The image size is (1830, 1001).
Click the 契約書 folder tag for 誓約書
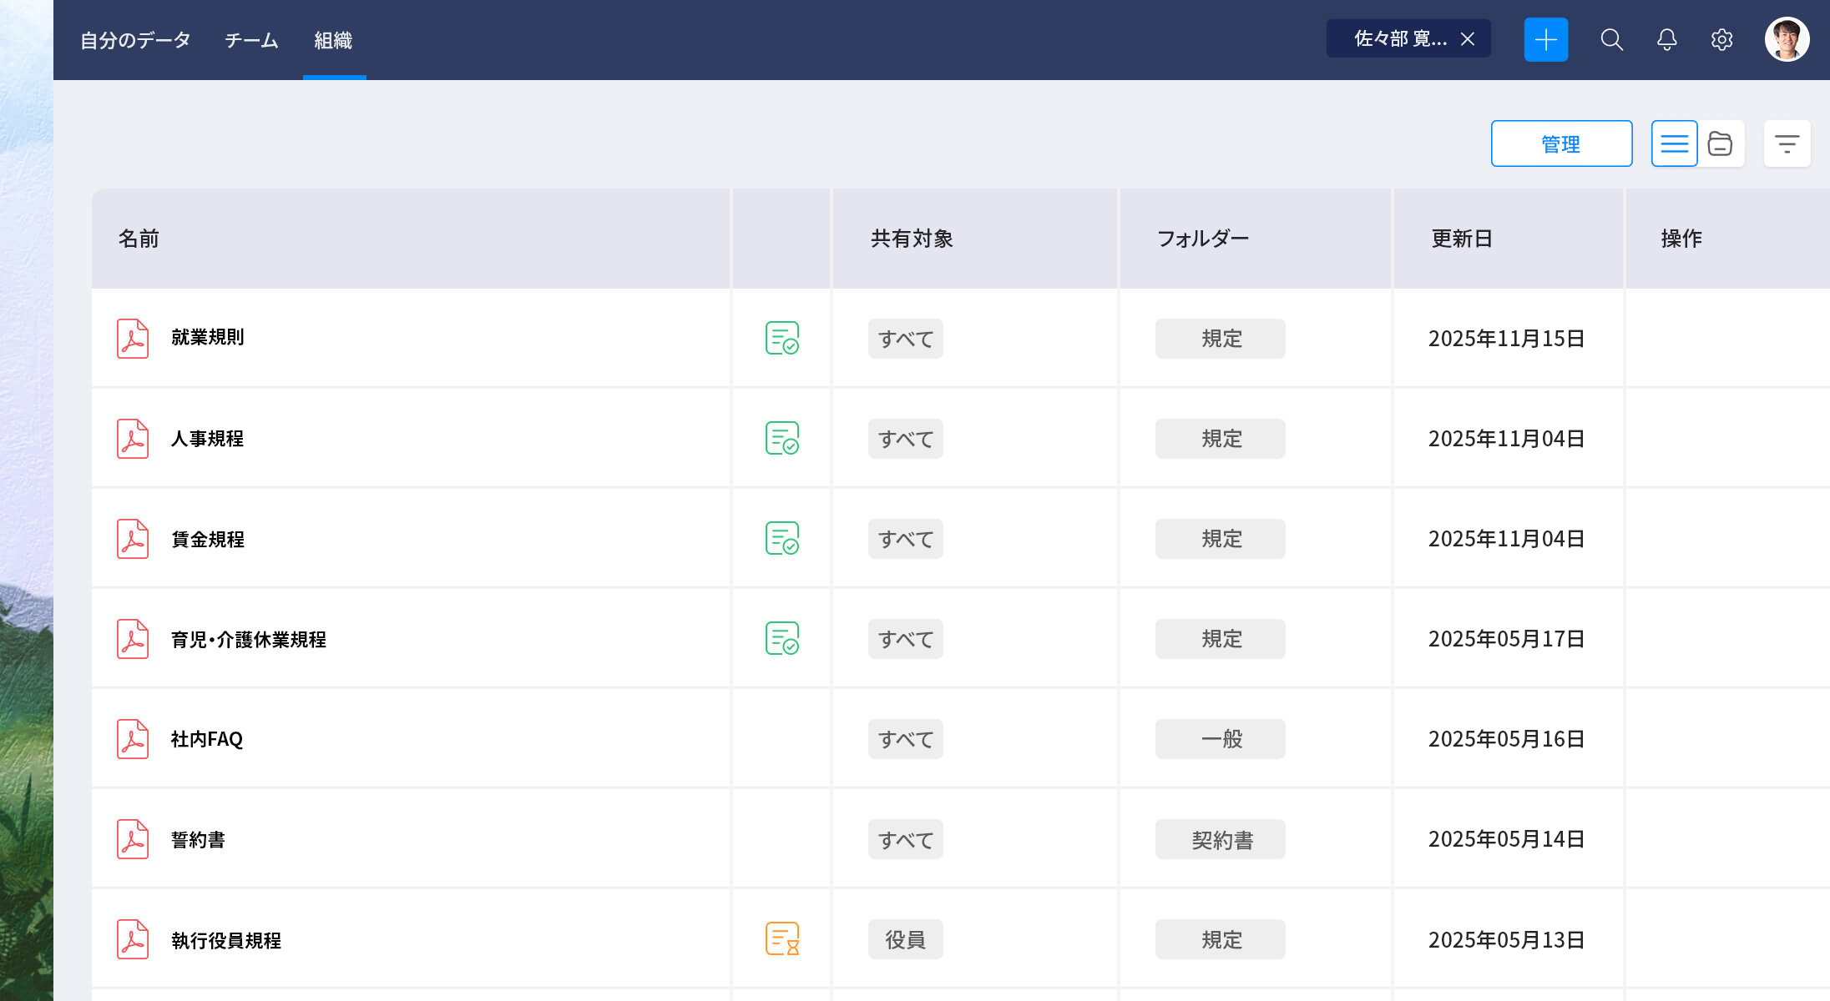[1221, 839]
